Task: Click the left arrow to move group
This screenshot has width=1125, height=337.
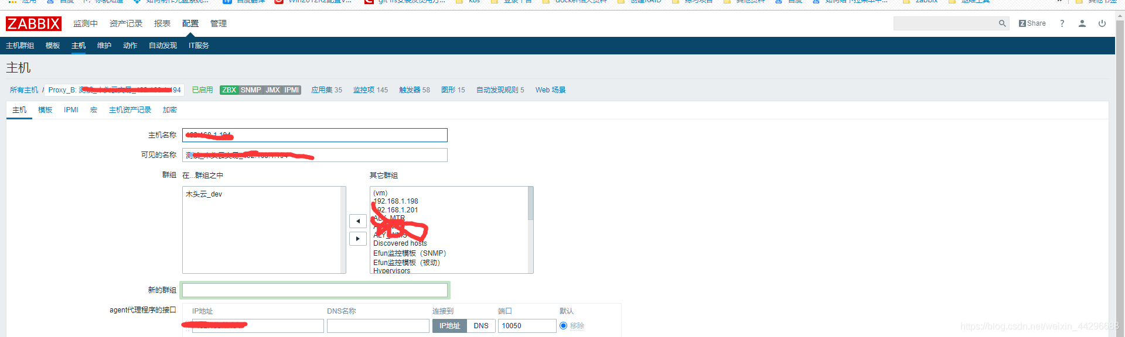Action: tap(358, 221)
